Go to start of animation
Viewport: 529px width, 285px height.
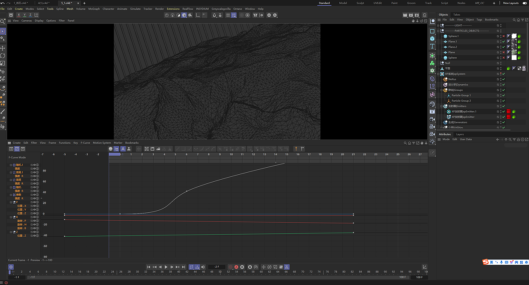coord(149,267)
